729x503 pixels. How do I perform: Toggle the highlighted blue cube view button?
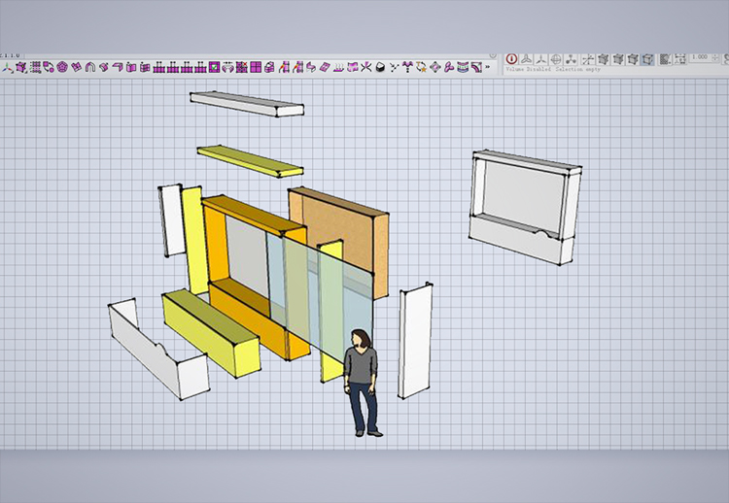point(647,59)
